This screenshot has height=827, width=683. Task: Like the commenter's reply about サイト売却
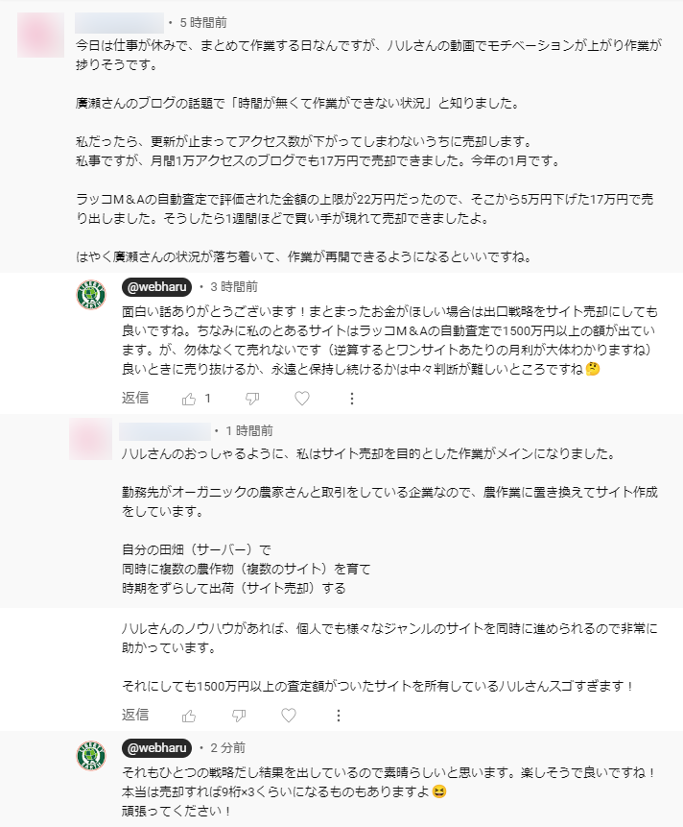pos(189,716)
